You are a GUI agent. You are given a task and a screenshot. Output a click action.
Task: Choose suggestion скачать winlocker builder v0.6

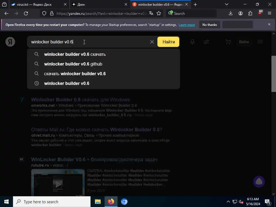[103, 74]
